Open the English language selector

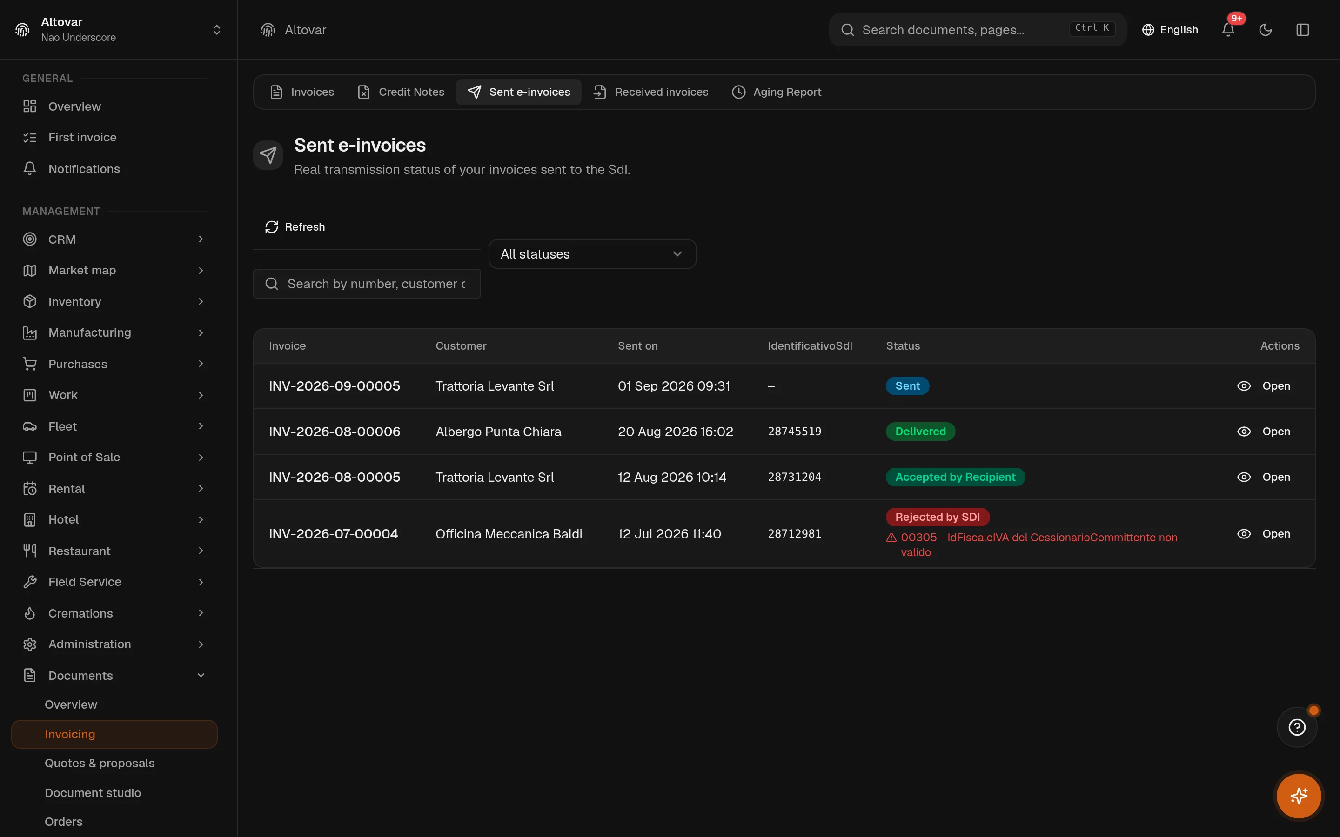(1170, 30)
